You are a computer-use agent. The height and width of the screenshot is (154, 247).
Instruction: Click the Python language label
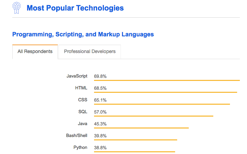click(80, 148)
